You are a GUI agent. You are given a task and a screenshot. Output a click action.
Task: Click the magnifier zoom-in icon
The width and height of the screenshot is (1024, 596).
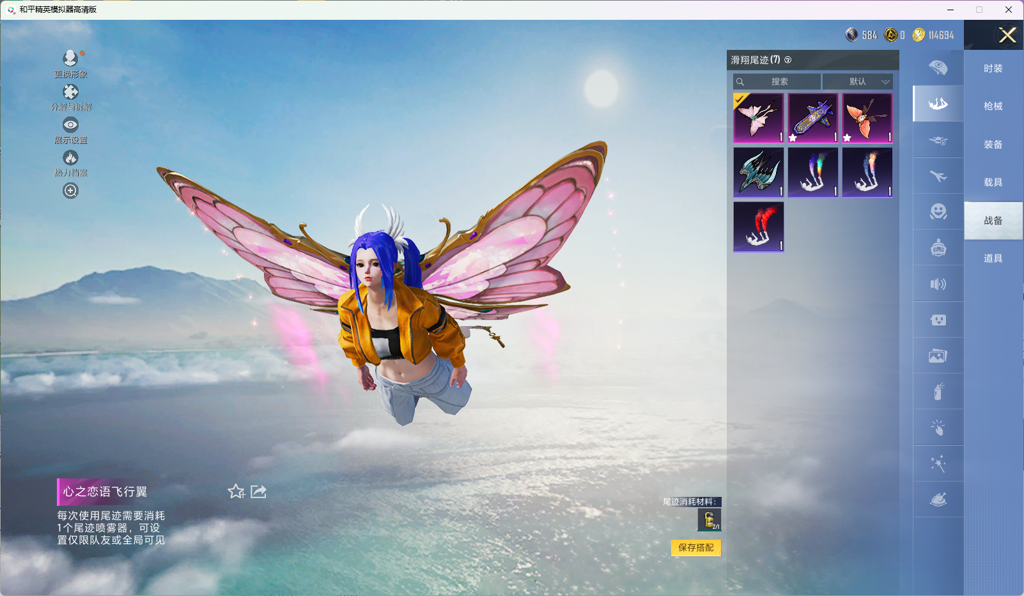(70, 191)
